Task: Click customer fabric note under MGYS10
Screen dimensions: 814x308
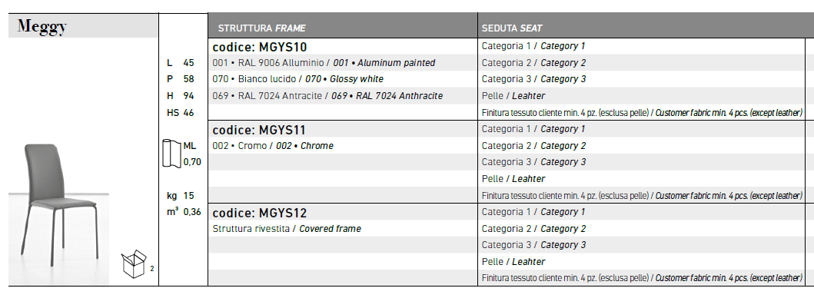Action: [x=642, y=112]
